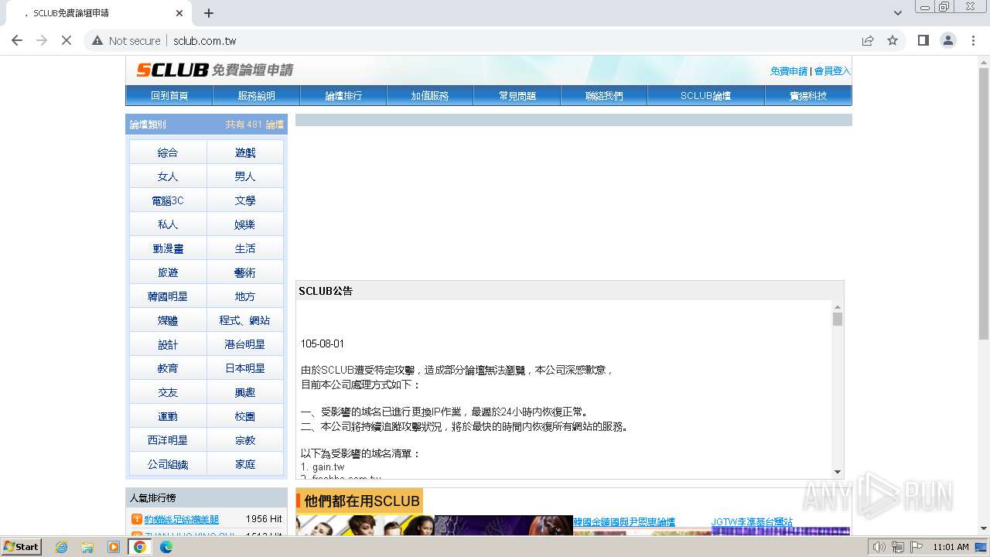Screen dimensions: 990x557
Task: Select the 程式、網站 forum category
Action: click(x=245, y=320)
